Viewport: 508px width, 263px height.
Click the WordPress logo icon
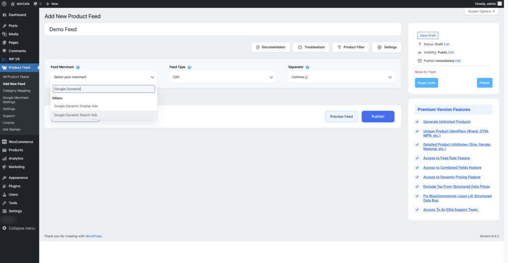[x=4, y=4]
